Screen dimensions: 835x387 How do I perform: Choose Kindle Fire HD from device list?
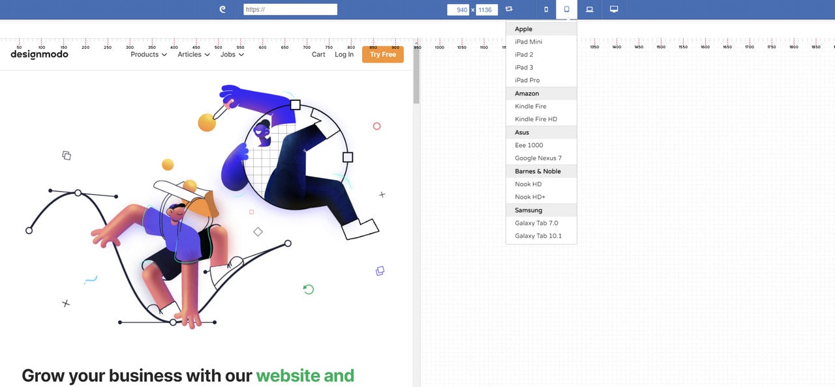541,119
